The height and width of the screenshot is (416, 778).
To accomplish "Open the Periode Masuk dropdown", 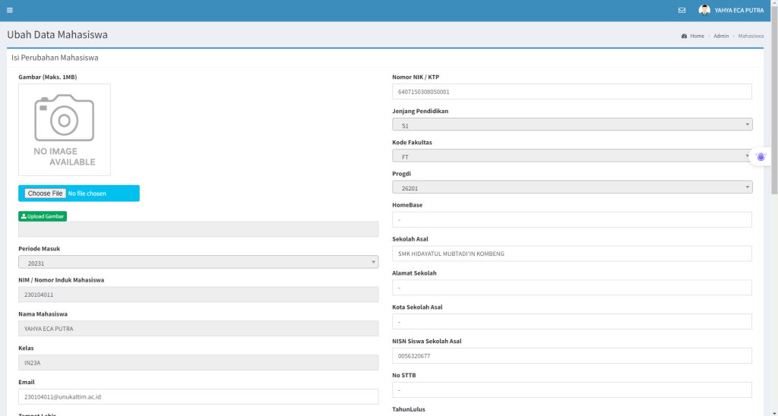I will [198, 262].
